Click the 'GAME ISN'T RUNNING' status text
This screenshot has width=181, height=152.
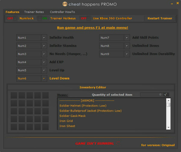pos(95,143)
